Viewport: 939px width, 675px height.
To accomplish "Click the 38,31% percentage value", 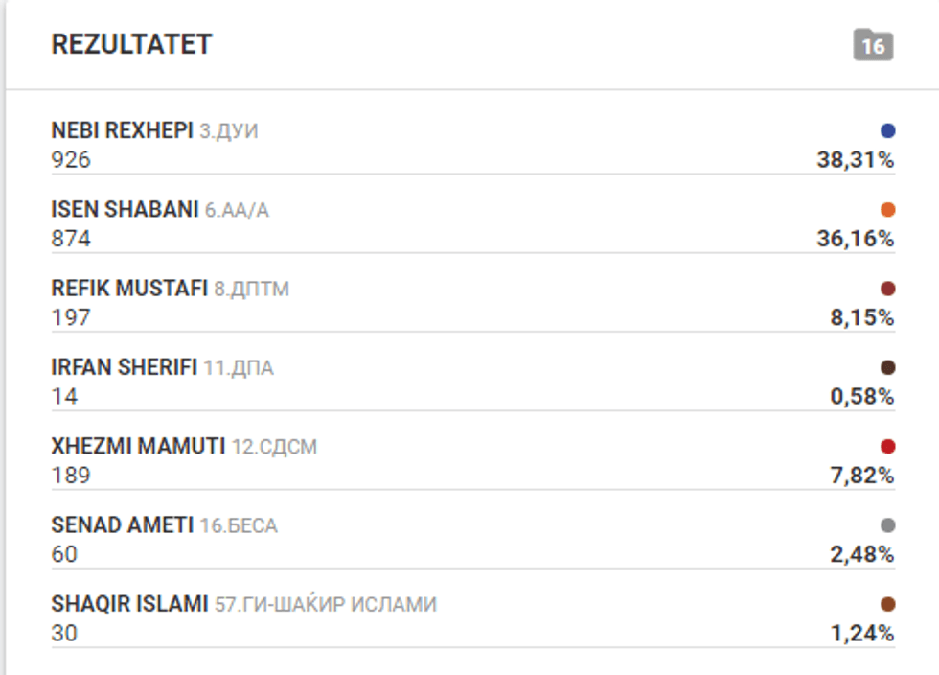I will (x=855, y=160).
